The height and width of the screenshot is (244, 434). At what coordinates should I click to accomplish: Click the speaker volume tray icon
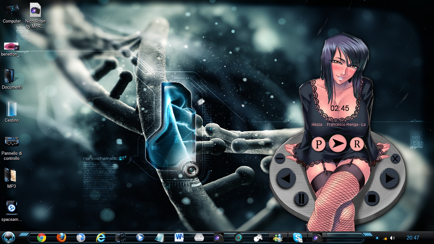pos(392,238)
